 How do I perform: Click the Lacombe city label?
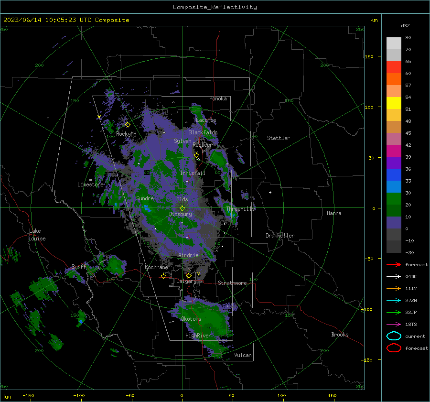pyautogui.click(x=206, y=120)
